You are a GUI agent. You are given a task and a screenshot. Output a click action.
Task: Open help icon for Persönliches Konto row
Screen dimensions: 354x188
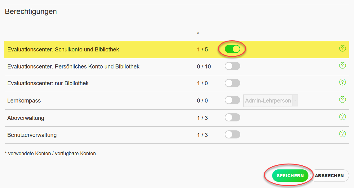click(342, 65)
